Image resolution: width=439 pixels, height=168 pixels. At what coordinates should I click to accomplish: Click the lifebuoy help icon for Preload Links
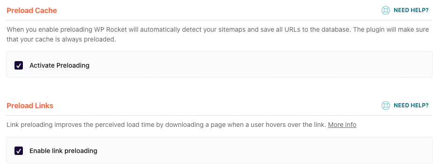pyautogui.click(x=385, y=105)
